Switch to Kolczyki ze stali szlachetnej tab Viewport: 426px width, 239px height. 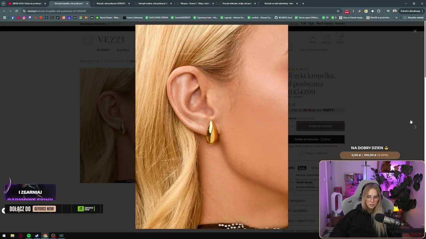click(x=279, y=3)
